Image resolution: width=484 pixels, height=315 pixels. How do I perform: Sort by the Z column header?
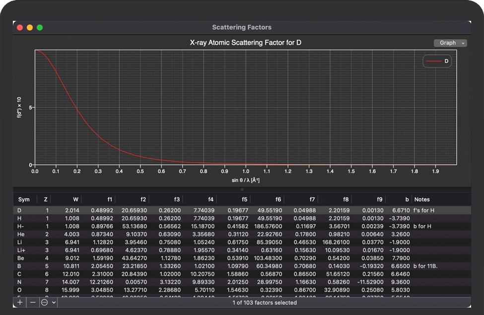(x=46, y=200)
